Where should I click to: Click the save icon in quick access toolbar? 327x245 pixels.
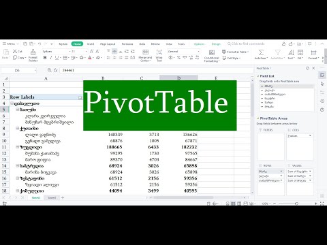(25, 44)
